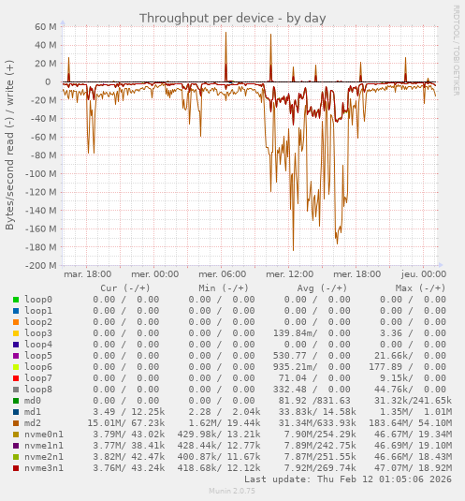
Task: Click the 'loop3' device label
Action: pos(38,333)
